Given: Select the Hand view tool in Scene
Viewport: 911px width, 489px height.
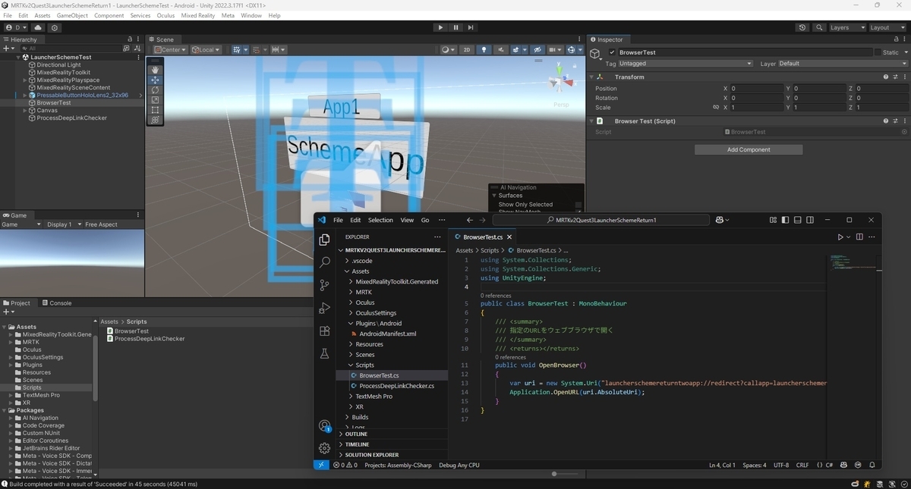Looking at the screenshot, I should pos(155,70).
